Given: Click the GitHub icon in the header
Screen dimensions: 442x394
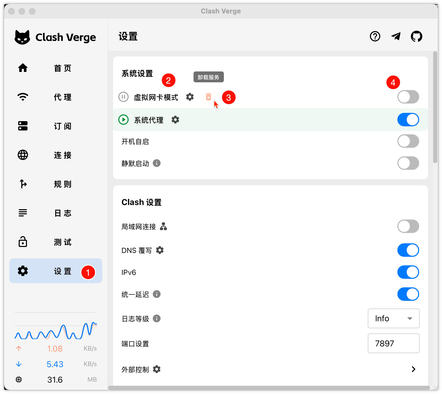Looking at the screenshot, I should [417, 37].
